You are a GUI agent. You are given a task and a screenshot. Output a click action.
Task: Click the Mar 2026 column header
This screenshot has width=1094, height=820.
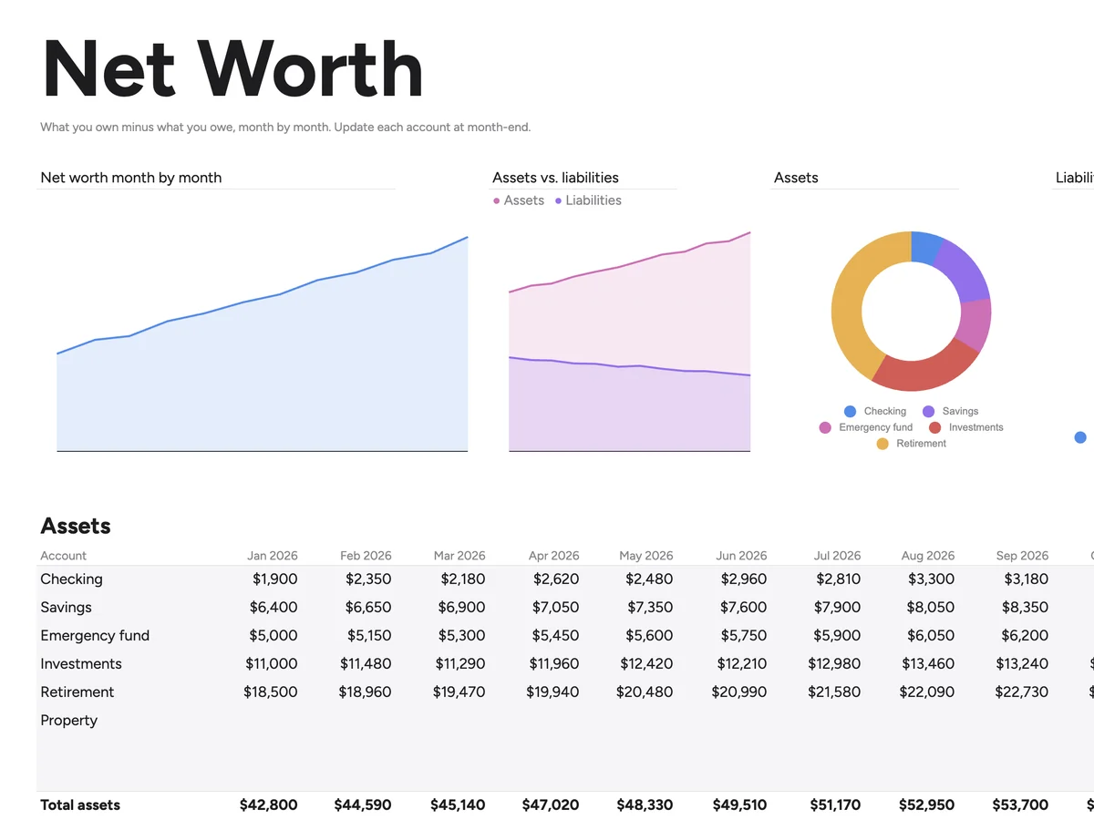tap(459, 556)
